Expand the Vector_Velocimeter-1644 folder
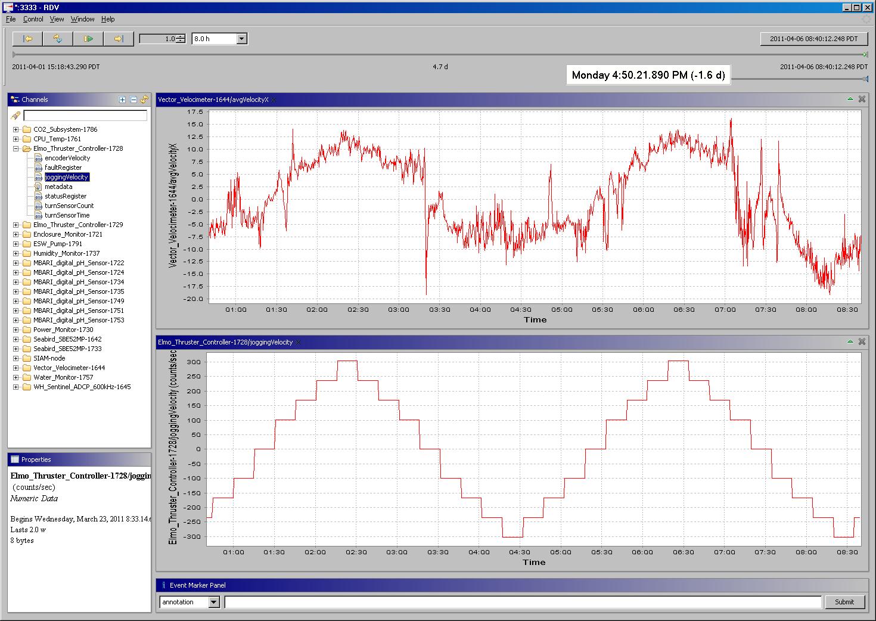876x621 pixels. point(16,368)
